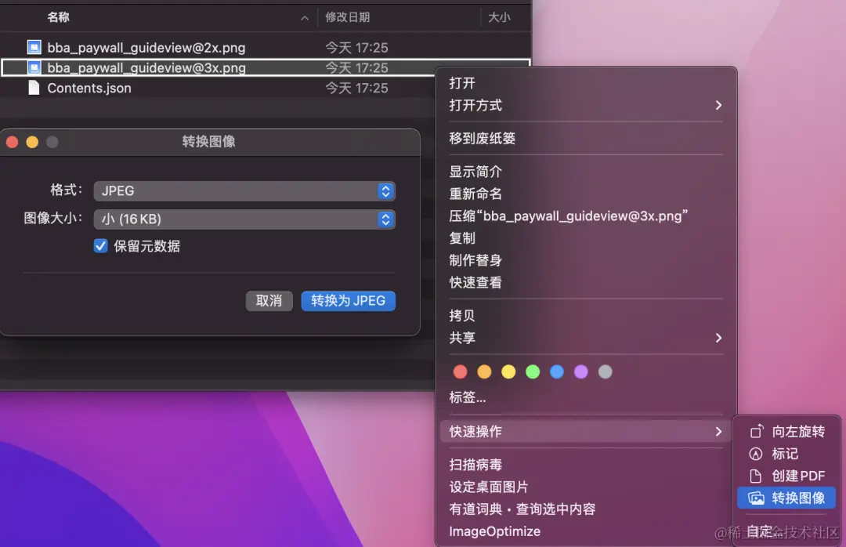Open the 图像大小 小 (16 KB) dropdown
This screenshot has width=846, height=547.
click(x=244, y=219)
